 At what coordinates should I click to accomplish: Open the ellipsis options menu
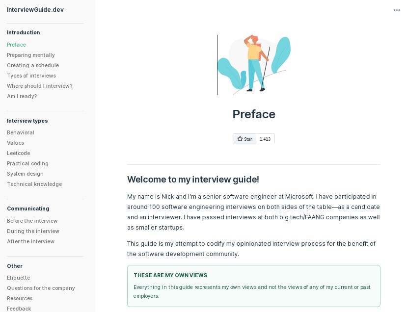click(397, 10)
